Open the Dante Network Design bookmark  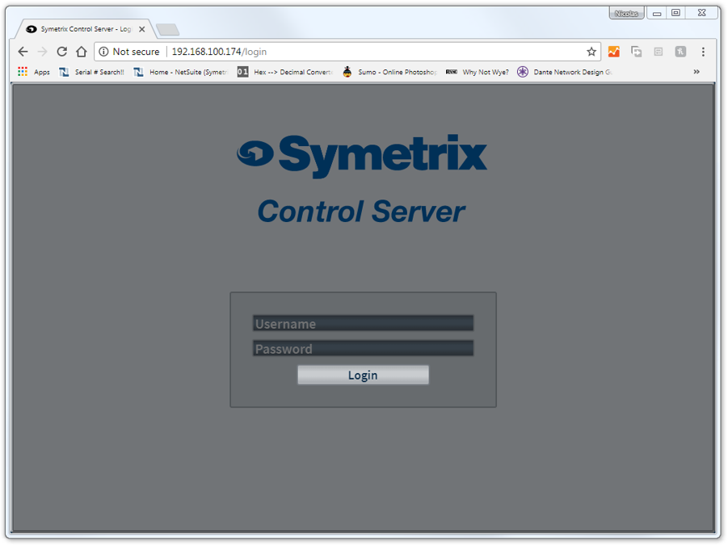tap(565, 72)
